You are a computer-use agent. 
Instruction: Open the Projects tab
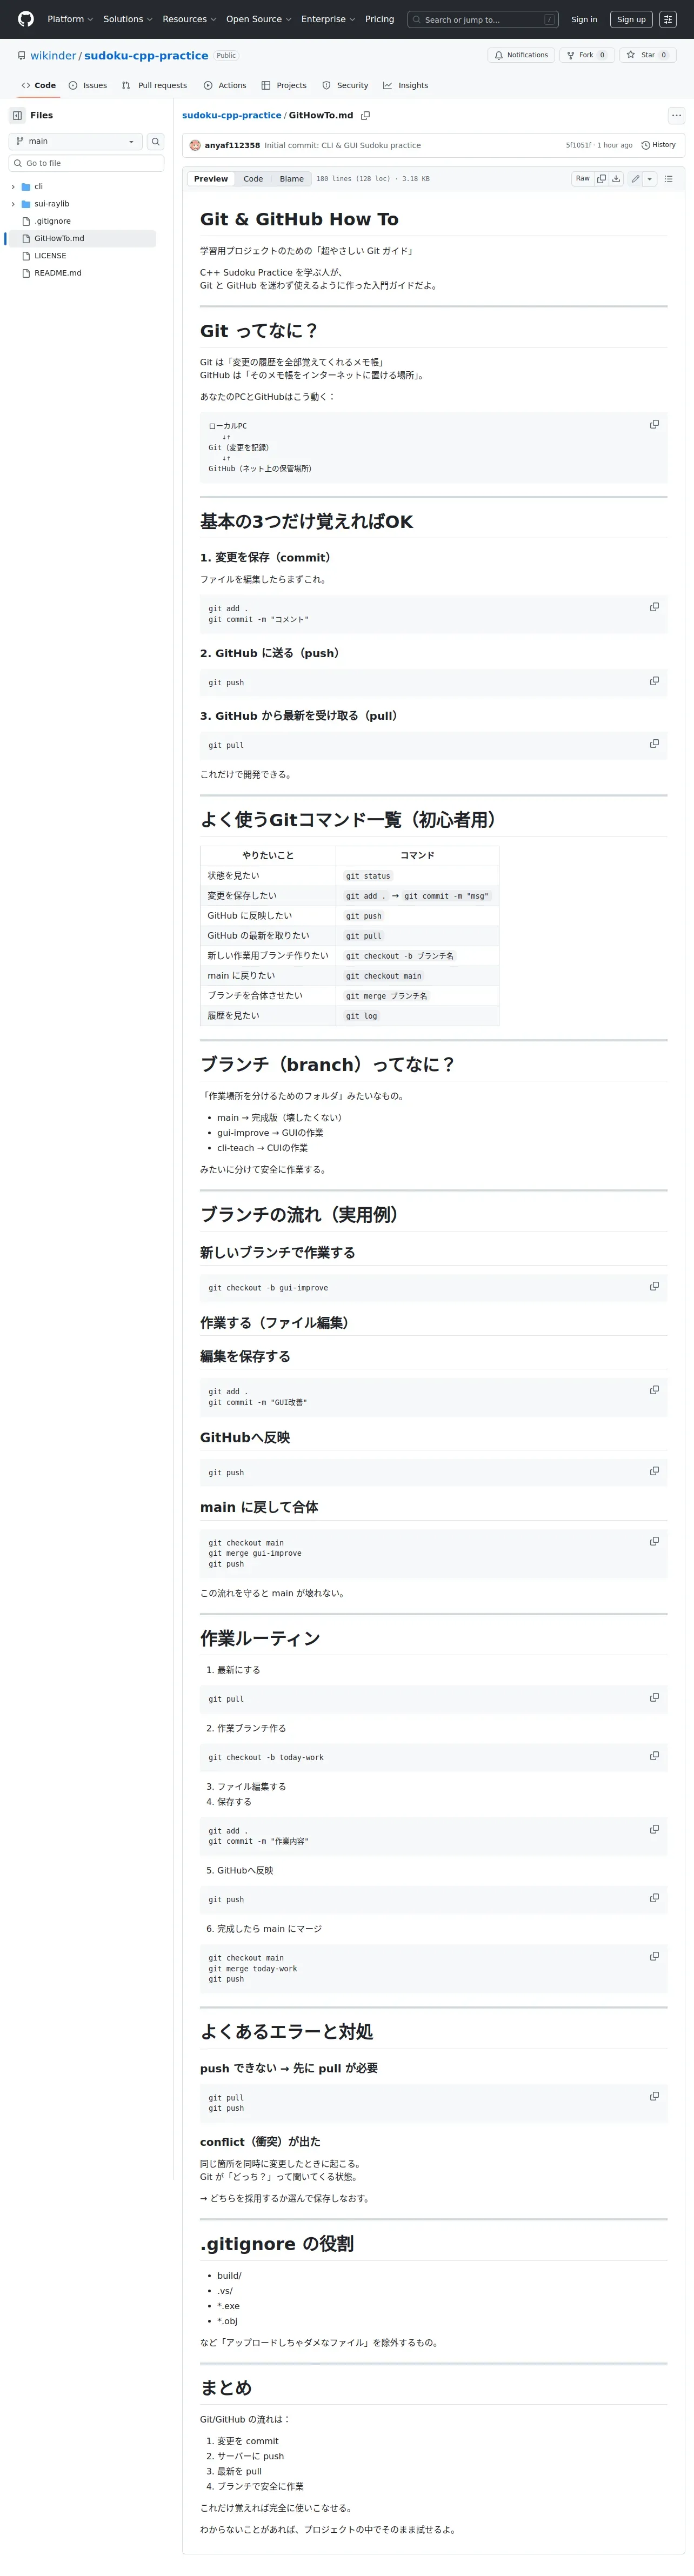284,86
